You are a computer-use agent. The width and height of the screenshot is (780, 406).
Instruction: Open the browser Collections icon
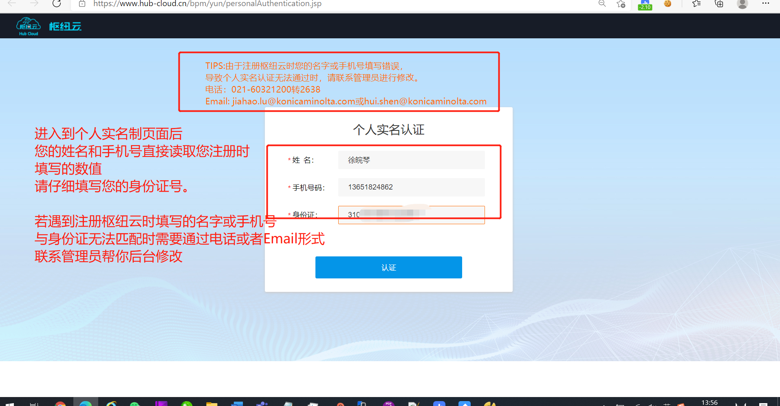coord(719,4)
